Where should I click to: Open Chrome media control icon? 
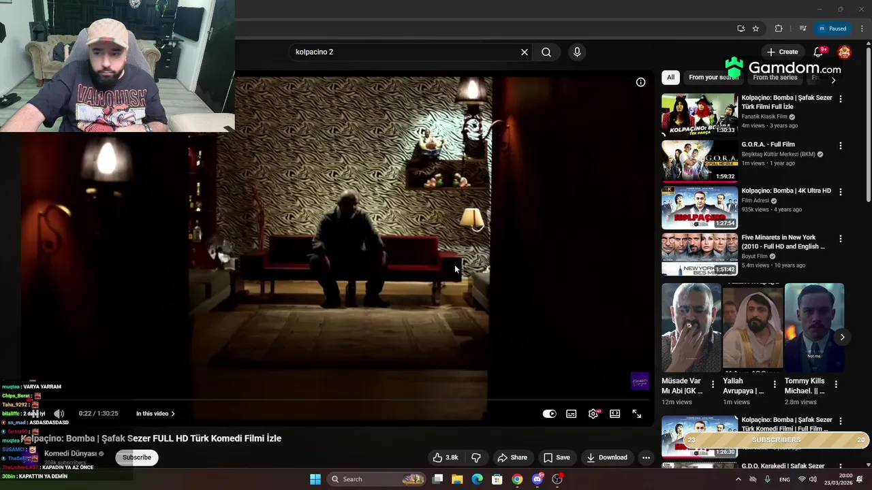click(803, 29)
